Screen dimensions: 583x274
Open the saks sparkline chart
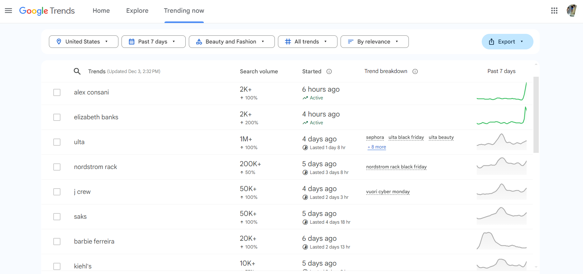pyautogui.click(x=502, y=216)
